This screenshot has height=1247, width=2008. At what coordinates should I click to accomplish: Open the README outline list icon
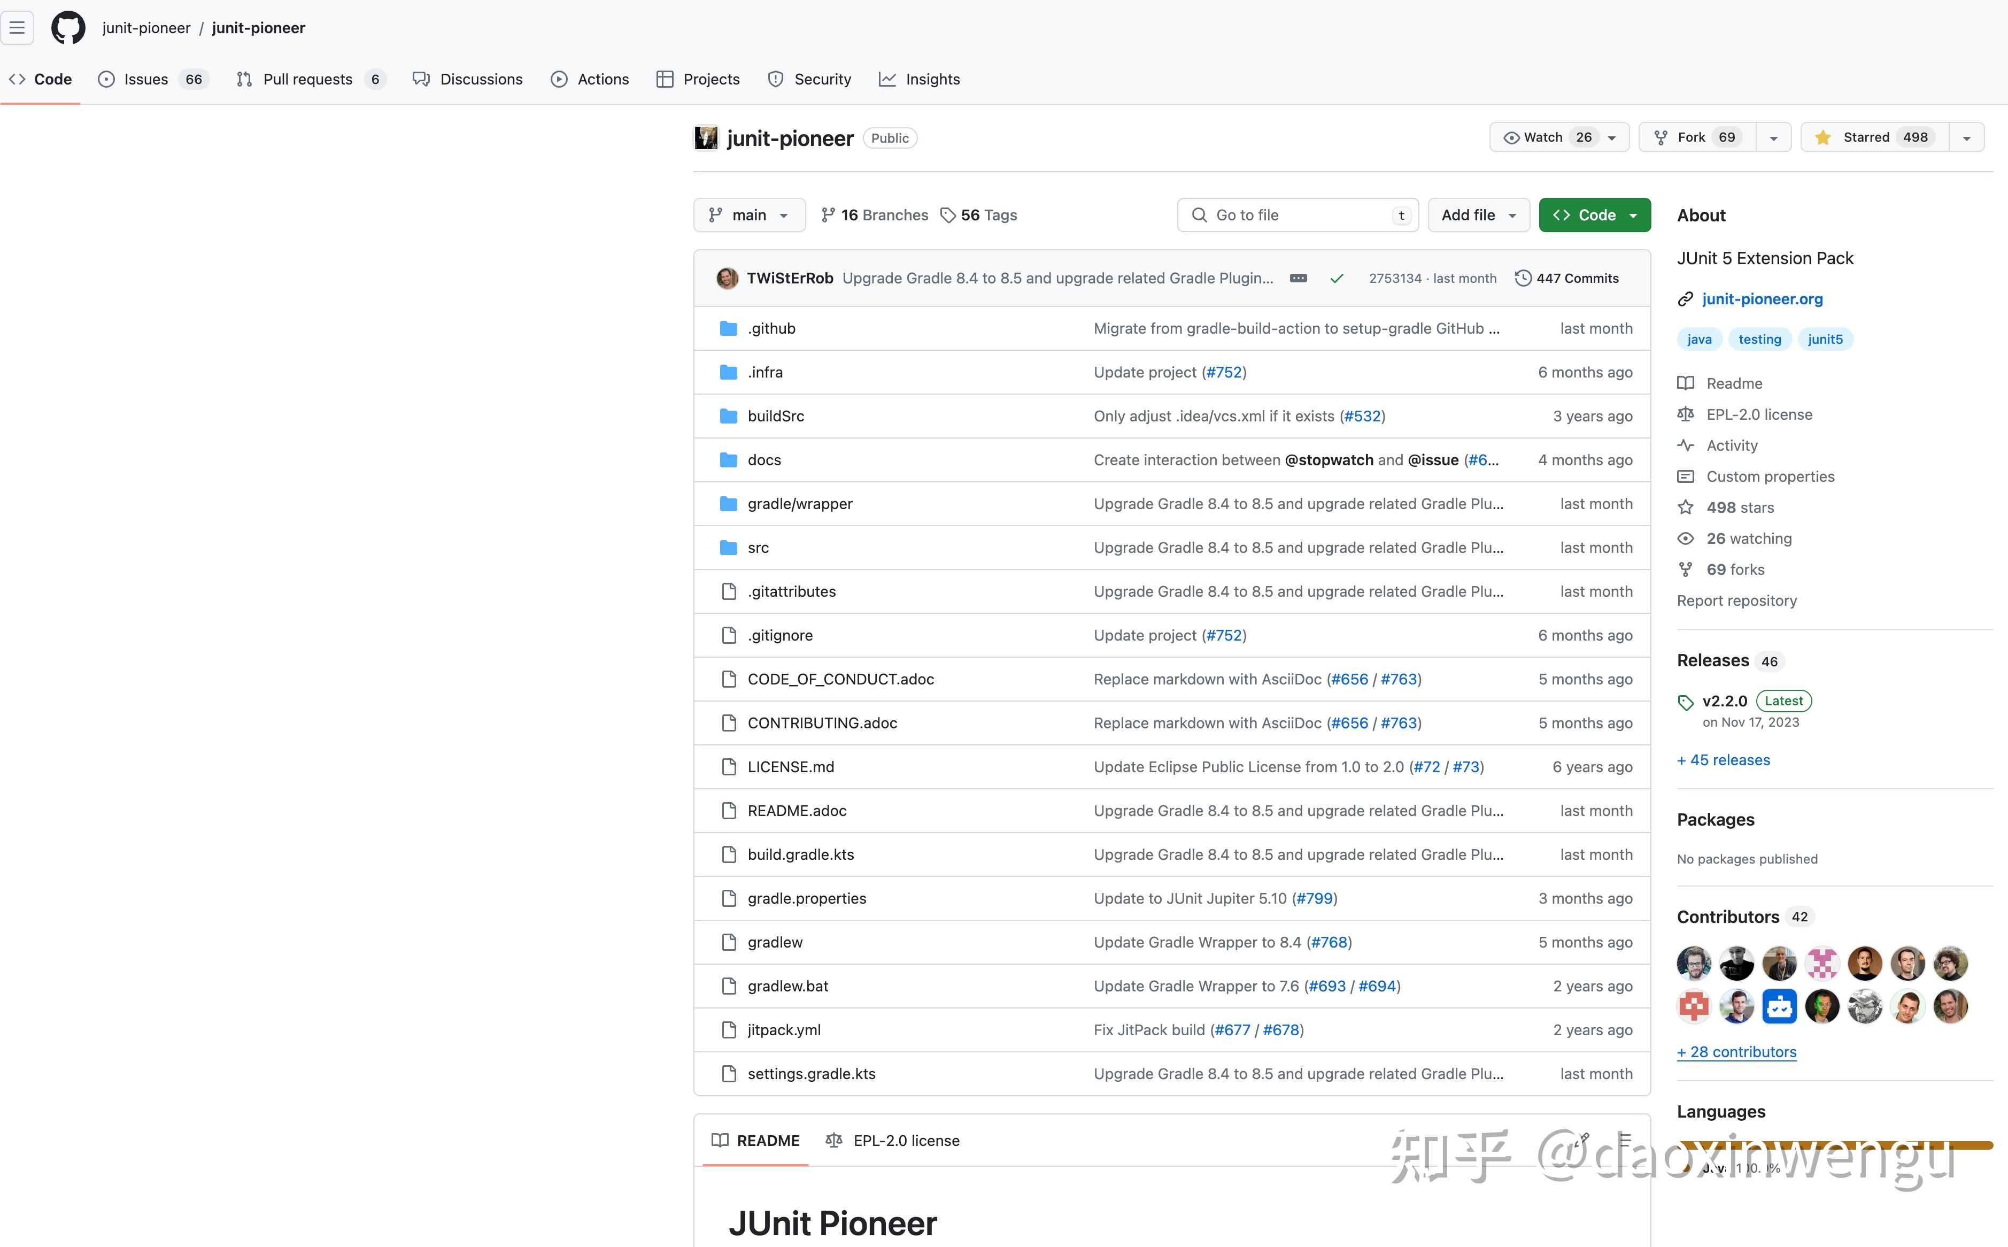click(1625, 1140)
